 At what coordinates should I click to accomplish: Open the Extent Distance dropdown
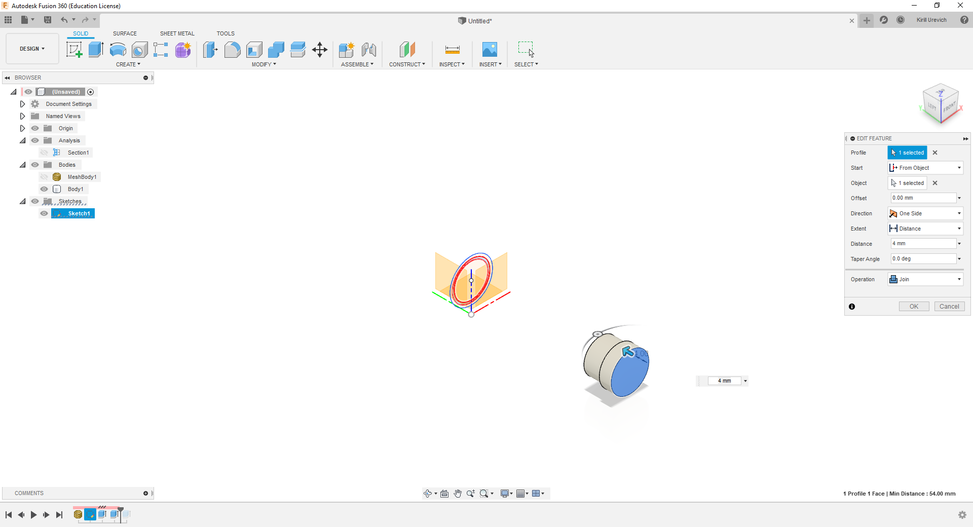click(925, 229)
